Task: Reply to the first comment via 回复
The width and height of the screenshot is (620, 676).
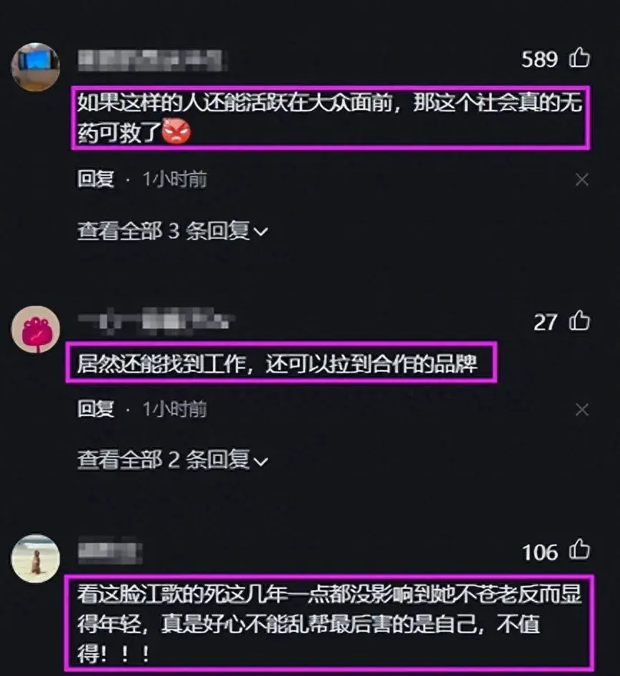Action: 96,179
